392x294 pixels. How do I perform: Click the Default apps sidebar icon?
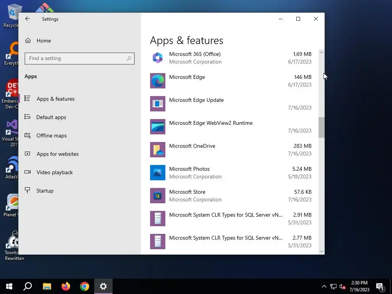[x=28, y=117]
